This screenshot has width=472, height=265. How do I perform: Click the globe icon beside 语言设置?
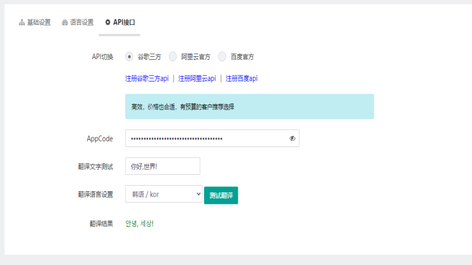tap(65, 22)
